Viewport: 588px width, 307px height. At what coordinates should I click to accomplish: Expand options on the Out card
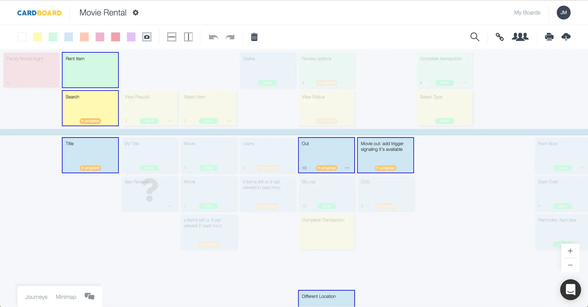tap(347, 168)
